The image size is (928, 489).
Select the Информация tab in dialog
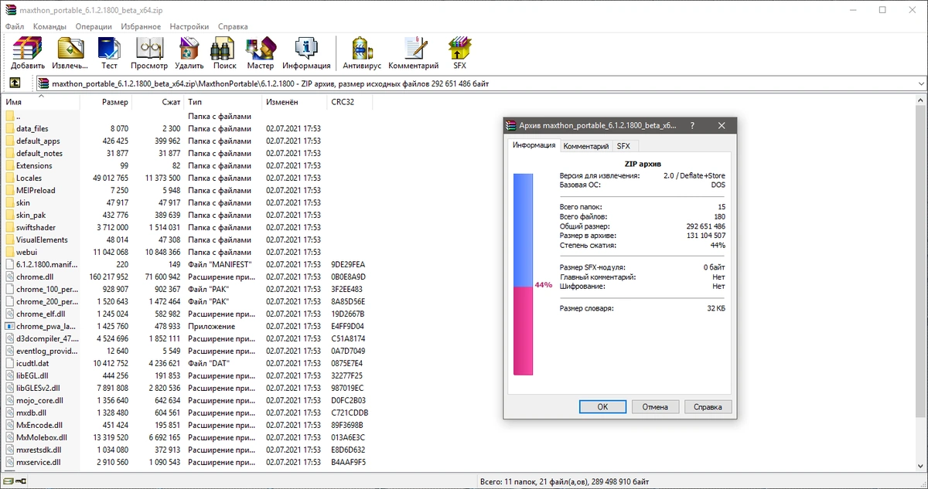click(x=534, y=145)
